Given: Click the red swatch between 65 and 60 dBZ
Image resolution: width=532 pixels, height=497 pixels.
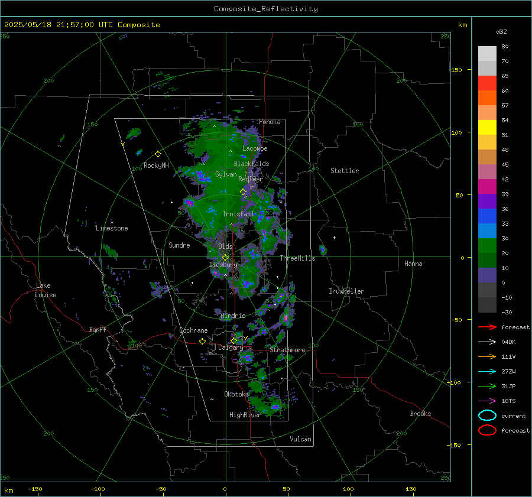Looking at the screenshot, I should coord(487,83).
